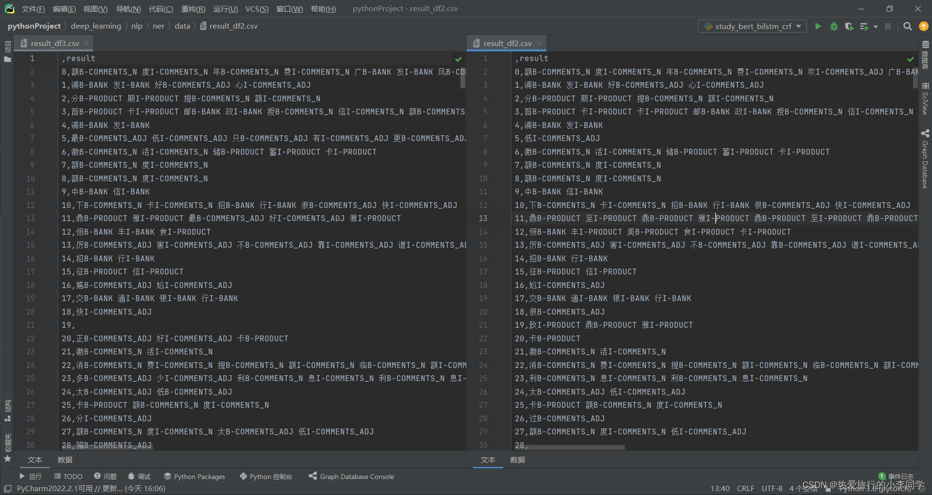Change UTF-8 file encoding in status bar
Viewport: 932px width, 495px height.
click(772, 488)
